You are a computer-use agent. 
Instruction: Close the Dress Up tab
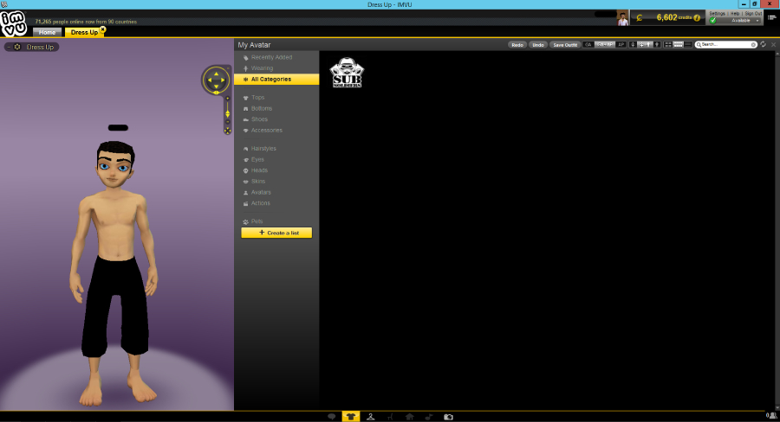[103, 29]
